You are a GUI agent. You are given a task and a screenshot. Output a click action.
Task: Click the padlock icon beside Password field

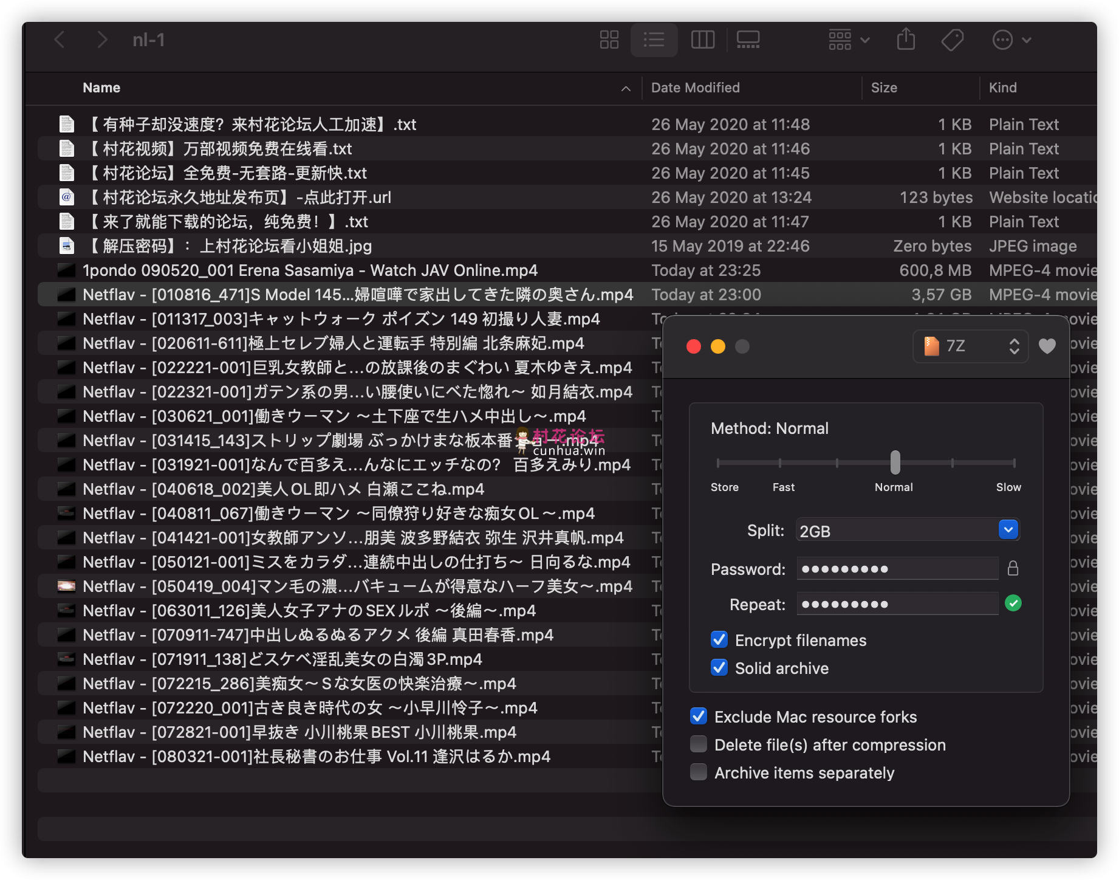pyautogui.click(x=1013, y=568)
